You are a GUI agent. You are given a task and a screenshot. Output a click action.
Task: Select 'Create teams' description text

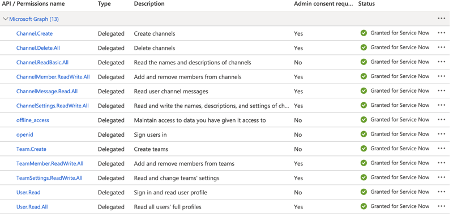point(151,149)
